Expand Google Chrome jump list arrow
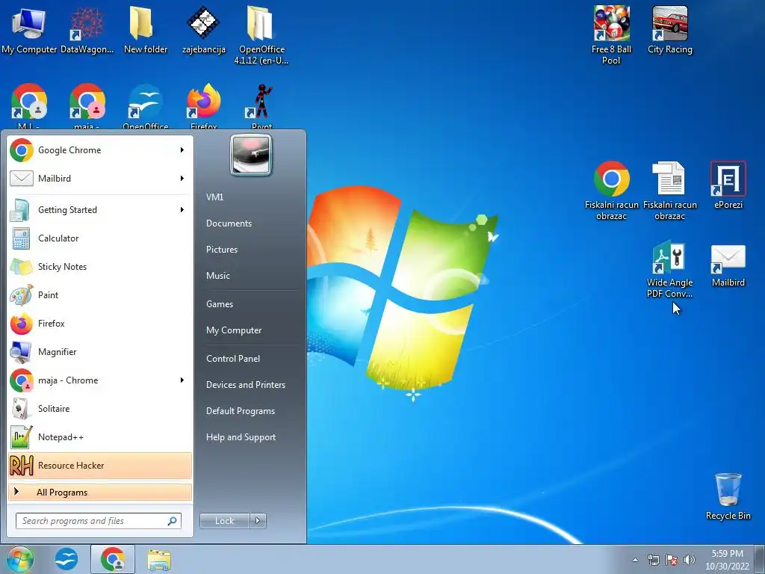This screenshot has height=574, width=765. point(182,149)
